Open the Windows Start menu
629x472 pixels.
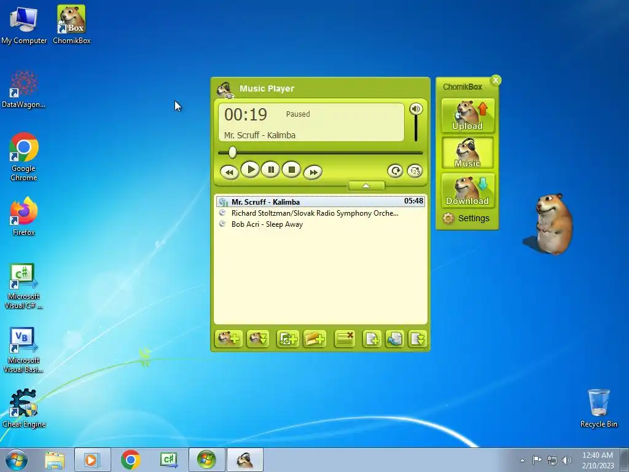(x=17, y=460)
